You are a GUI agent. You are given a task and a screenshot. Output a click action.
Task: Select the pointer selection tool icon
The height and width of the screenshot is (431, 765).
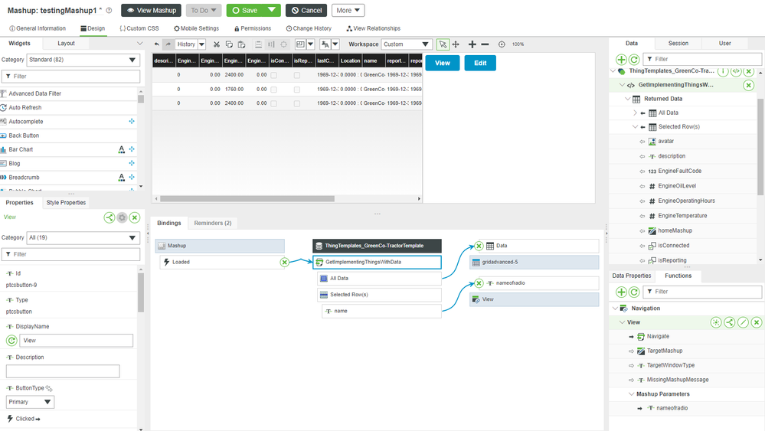443,44
